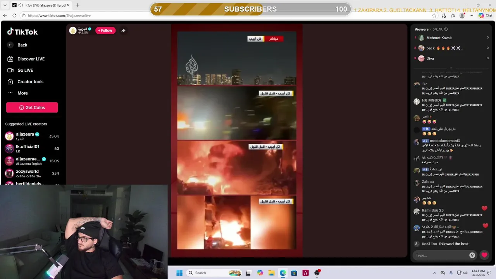Viewport: 496px width, 279px height.
Task: Click Rami Bou 25 username in chat
Action: coord(432,210)
